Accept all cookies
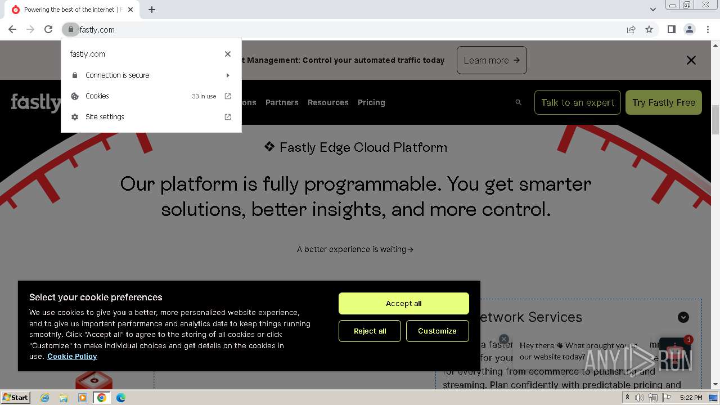Image resolution: width=720 pixels, height=405 pixels. (x=404, y=303)
